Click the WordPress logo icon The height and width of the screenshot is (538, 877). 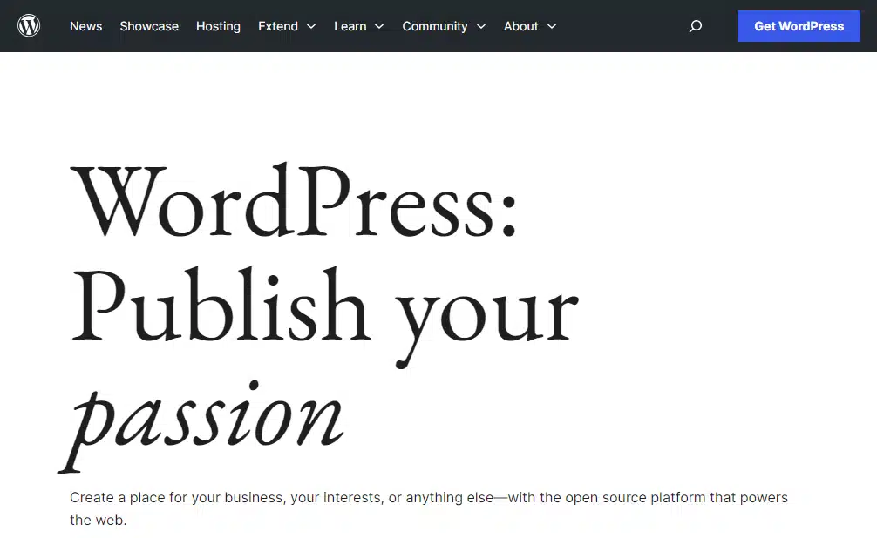[29, 26]
